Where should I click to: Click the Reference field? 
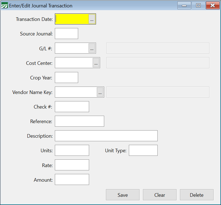pos(79,121)
